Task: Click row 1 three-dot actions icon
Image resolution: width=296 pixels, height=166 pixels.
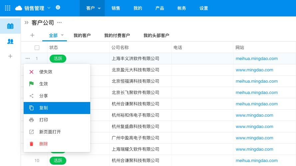Action: coord(28,59)
